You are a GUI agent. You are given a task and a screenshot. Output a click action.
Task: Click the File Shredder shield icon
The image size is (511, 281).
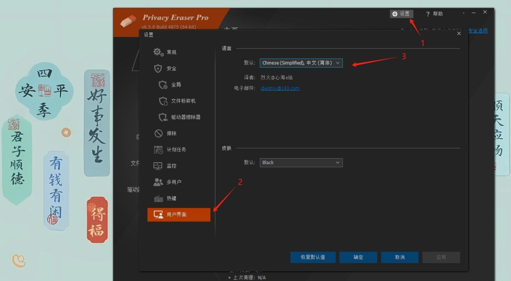163,101
